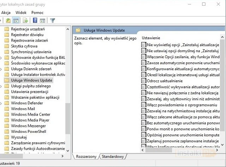Click the tree pane vertical scrollbar thumb

[x=68, y=118]
